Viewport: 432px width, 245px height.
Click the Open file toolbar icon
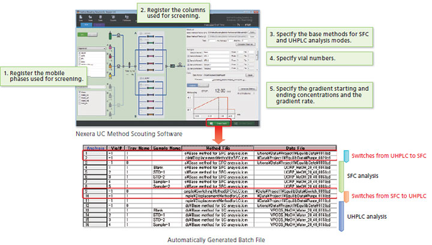click(x=91, y=18)
